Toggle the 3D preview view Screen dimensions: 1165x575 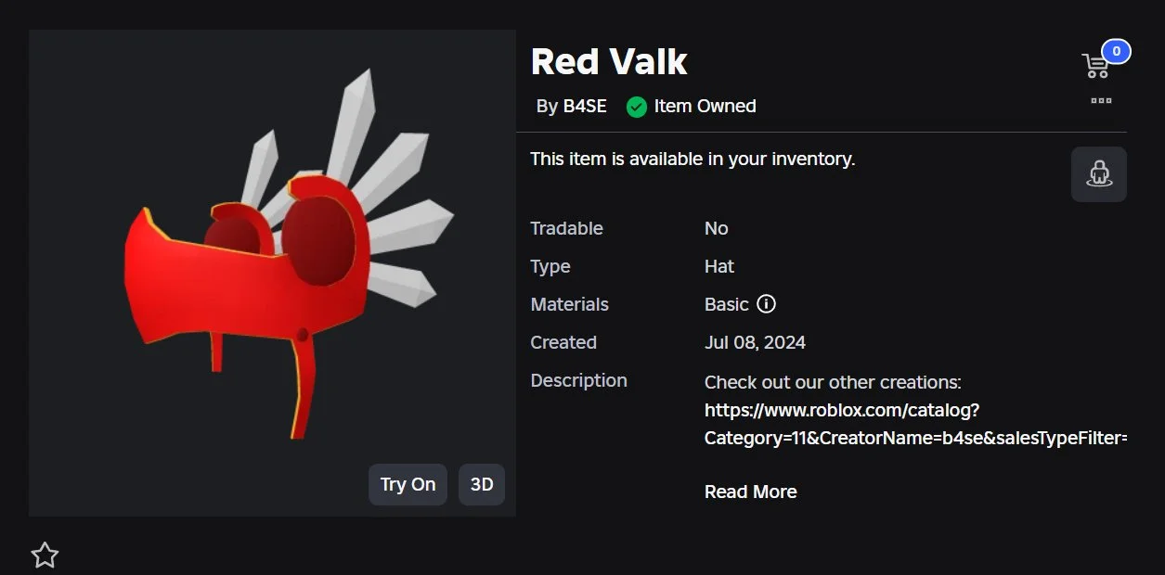[x=482, y=484]
